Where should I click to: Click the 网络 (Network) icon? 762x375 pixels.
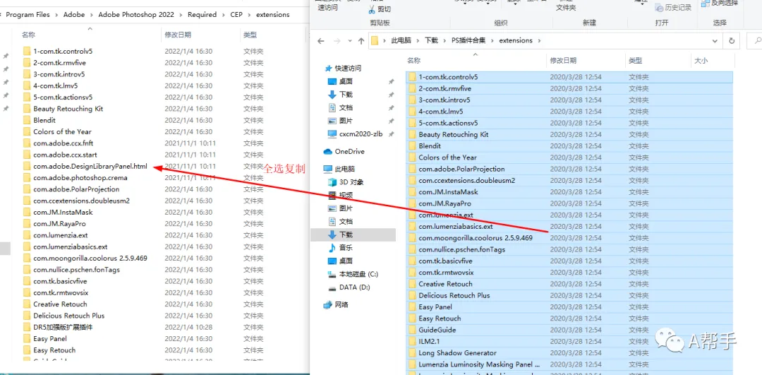[327, 305]
